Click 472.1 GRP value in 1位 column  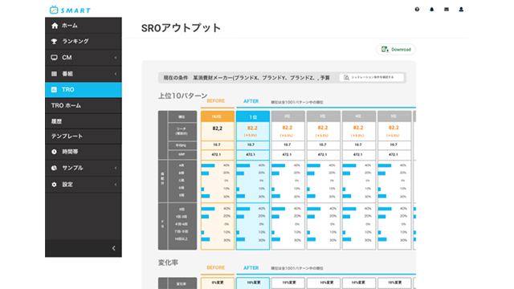251,154
